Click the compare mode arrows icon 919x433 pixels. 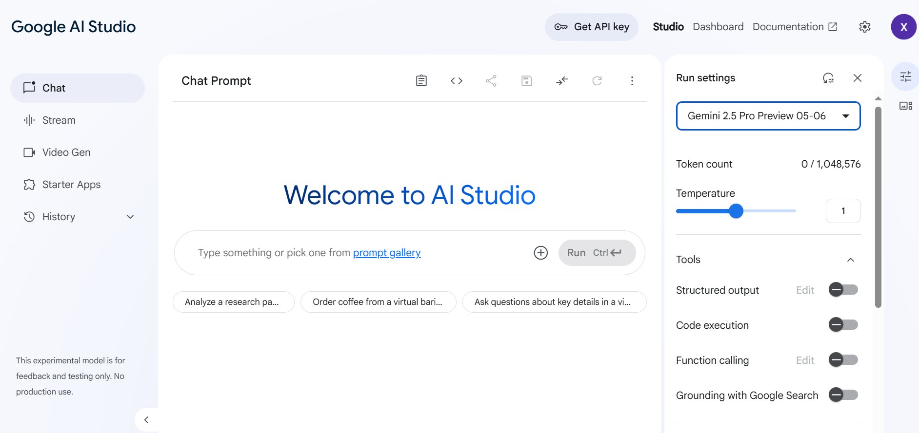coord(562,81)
